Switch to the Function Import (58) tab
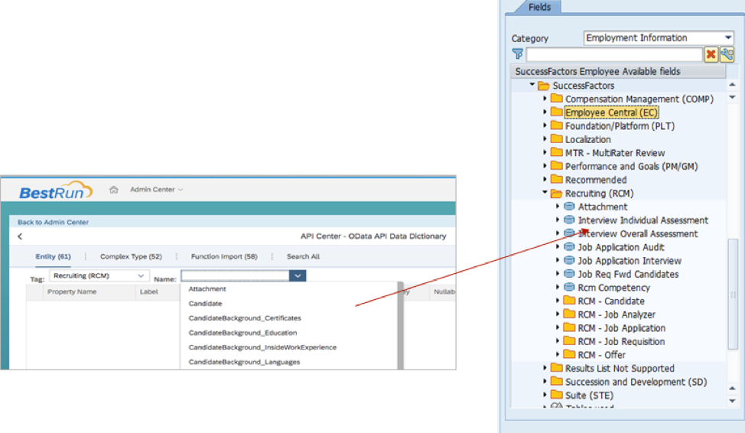 pyautogui.click(x=224, y=256)
